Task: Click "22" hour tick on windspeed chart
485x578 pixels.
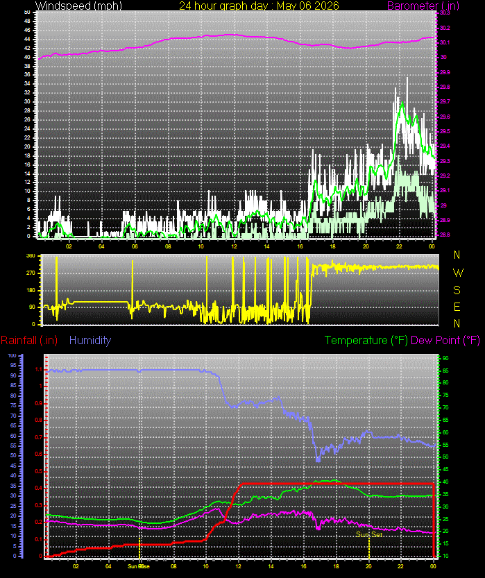Action: [x=399, y=246]
